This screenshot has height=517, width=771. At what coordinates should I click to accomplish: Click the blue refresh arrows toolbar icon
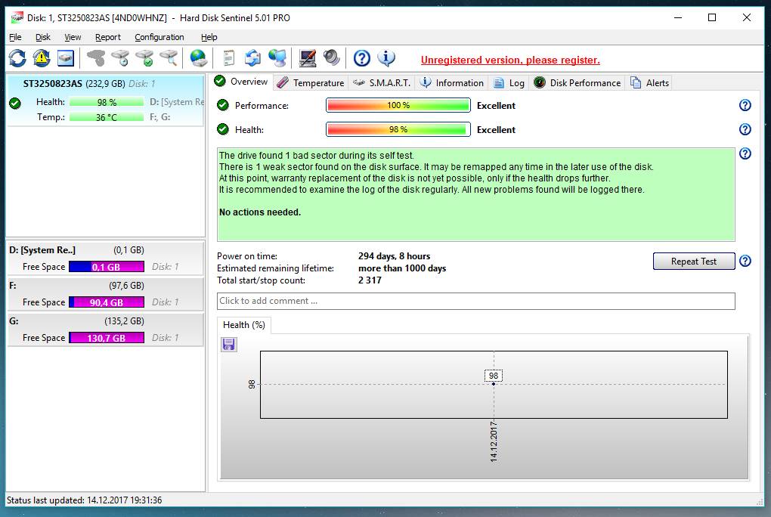[17, 58]
